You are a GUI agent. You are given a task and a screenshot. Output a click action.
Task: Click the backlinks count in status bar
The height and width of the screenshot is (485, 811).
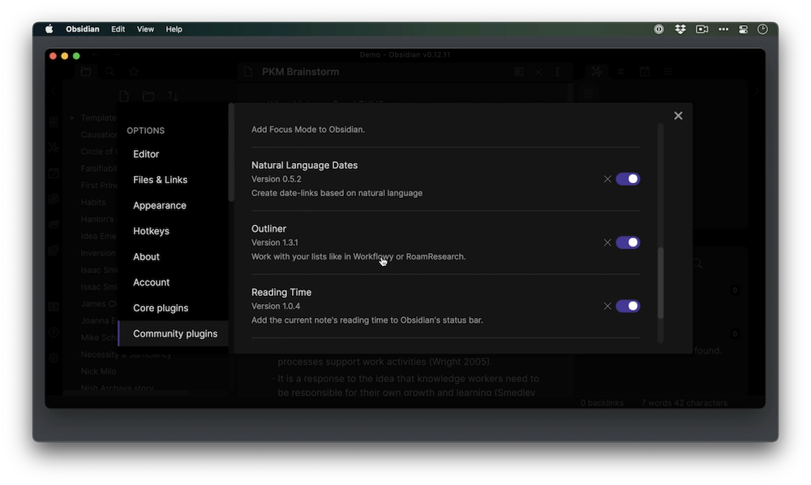coord(602,403)
